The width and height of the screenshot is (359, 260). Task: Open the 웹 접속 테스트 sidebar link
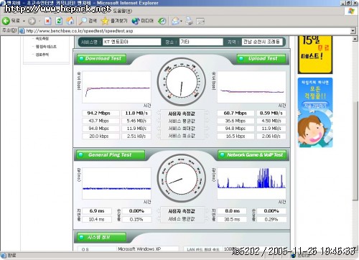tap(46, 47)
